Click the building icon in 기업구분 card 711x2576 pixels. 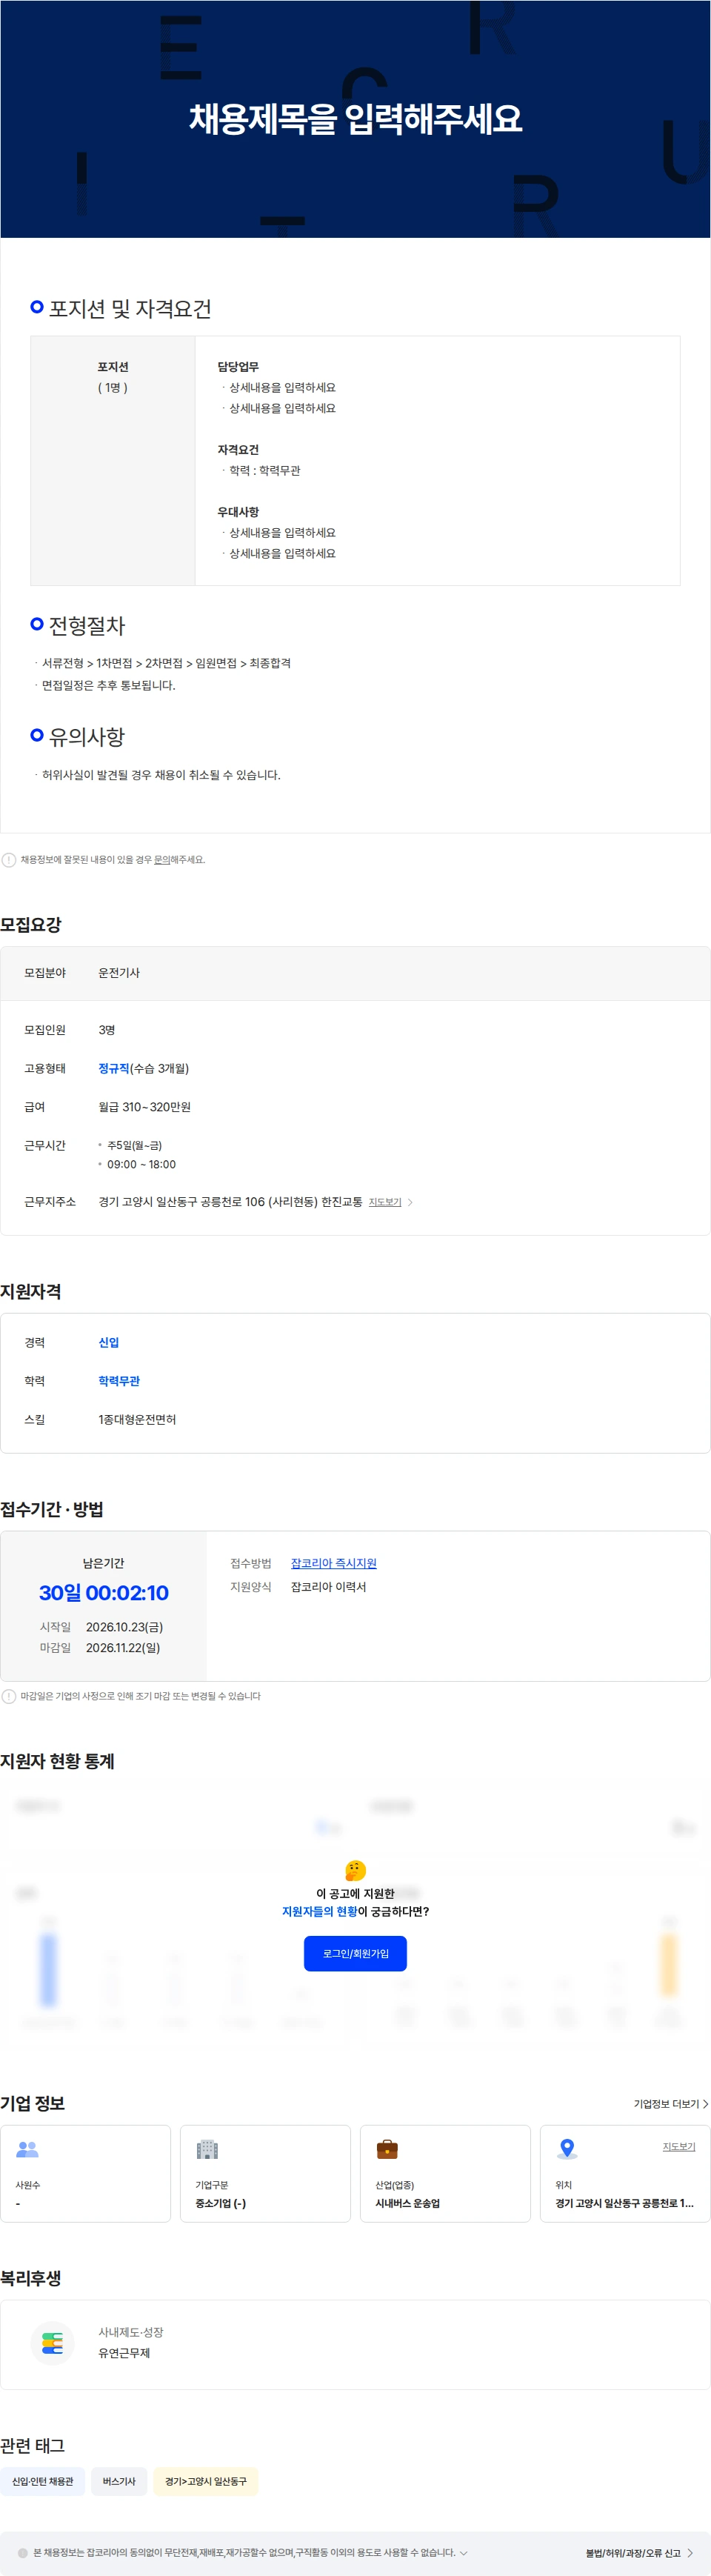(207, 2148)
